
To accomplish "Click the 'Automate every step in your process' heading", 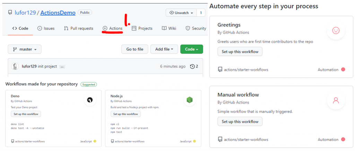I will click(264, 6).
